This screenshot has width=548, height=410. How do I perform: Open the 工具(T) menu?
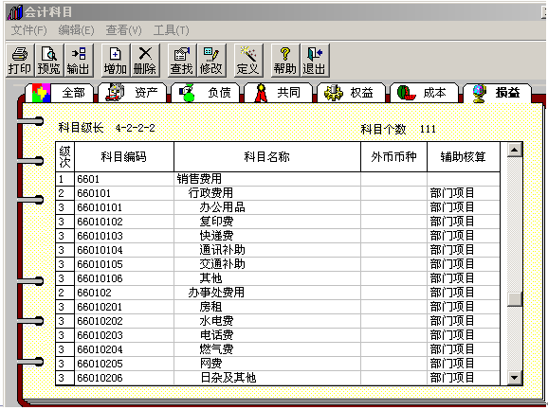pyautogui.click(x=172, y=30)
